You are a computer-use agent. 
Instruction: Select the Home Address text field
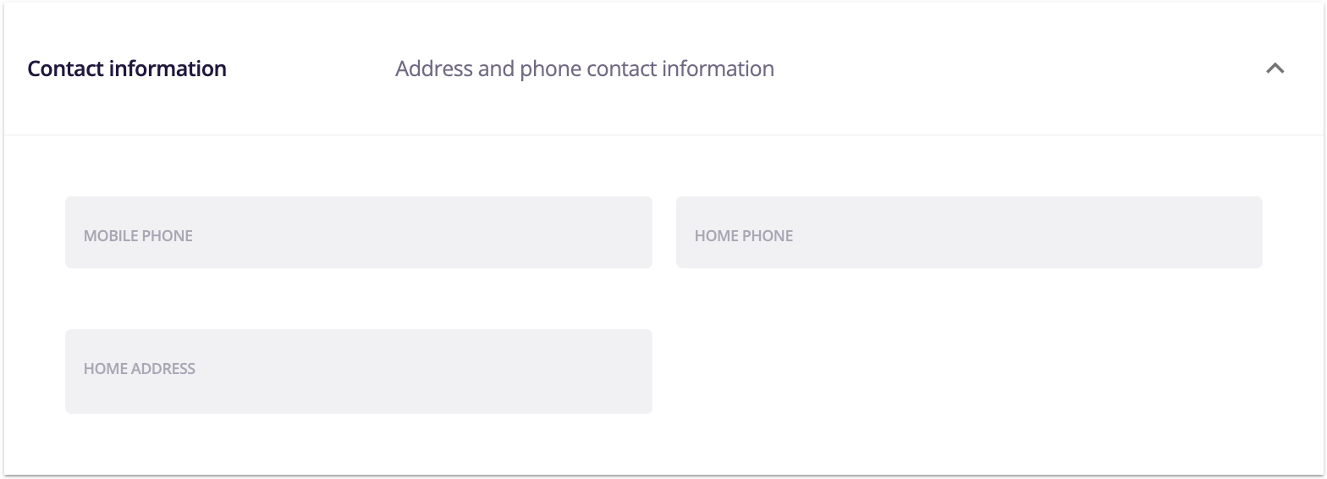click(x=358, y=372)
